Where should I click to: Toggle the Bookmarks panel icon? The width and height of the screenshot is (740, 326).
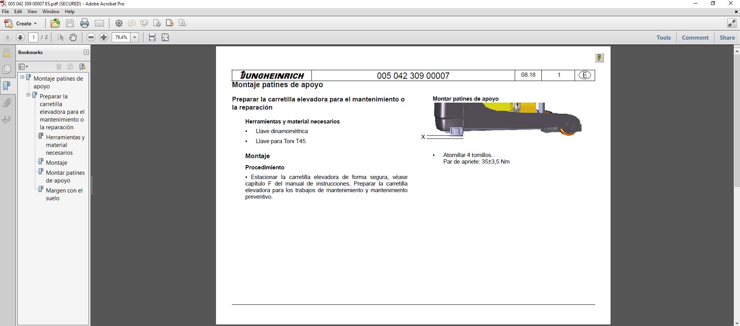pos(7,86)
